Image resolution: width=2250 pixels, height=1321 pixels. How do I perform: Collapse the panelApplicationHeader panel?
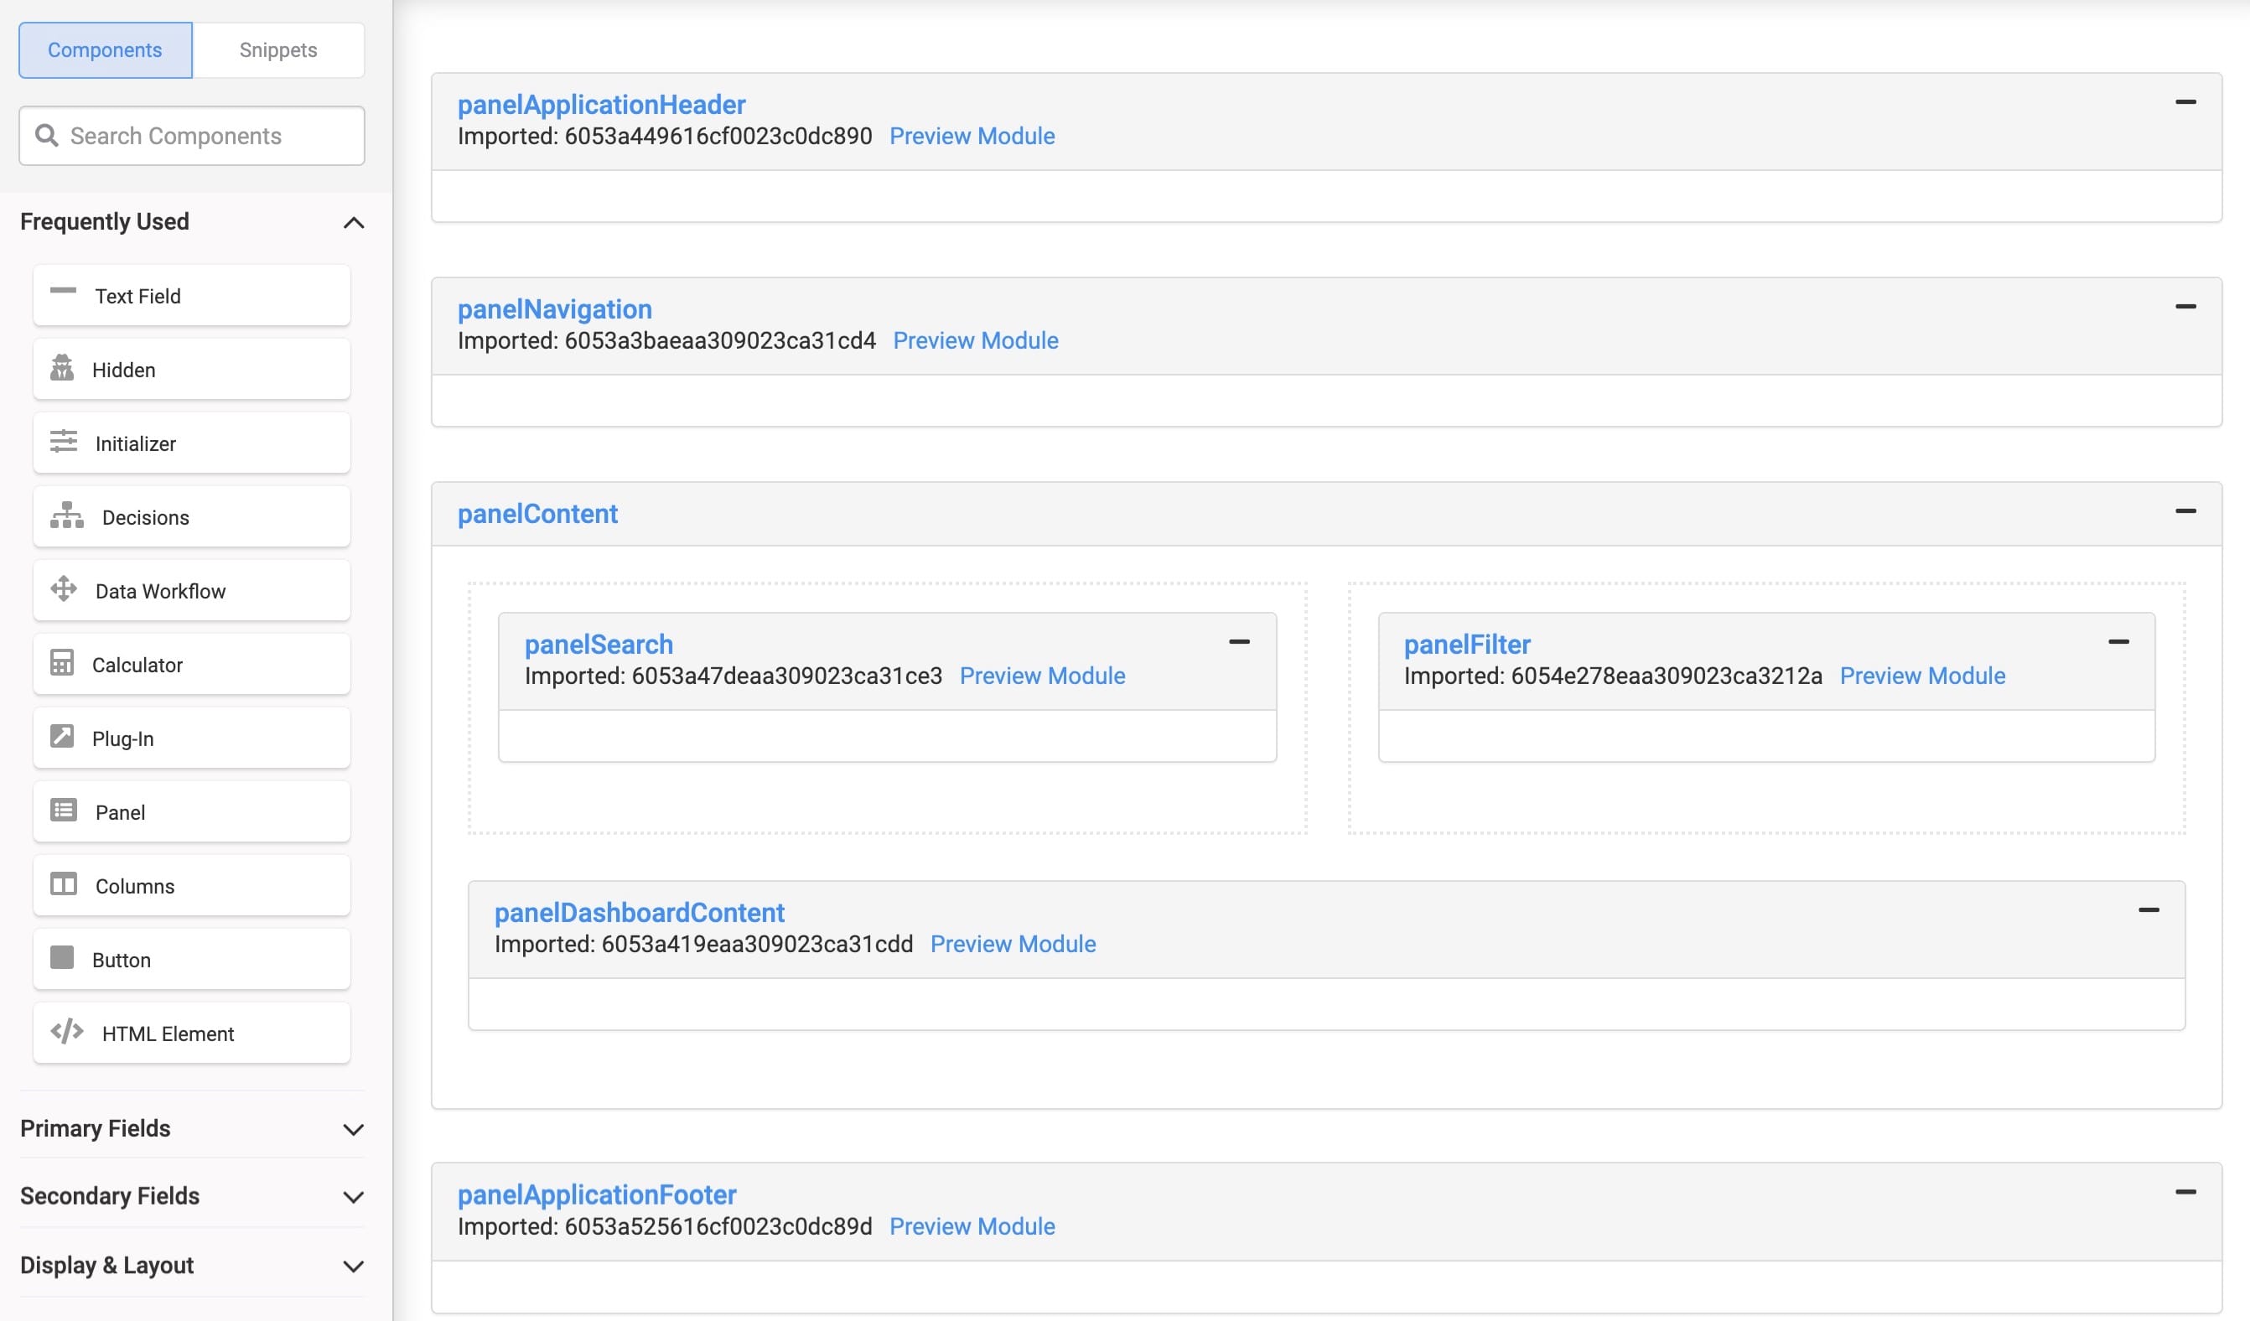coord(2185,102)
